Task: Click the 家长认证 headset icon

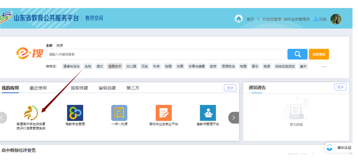Action: point(330,148)
